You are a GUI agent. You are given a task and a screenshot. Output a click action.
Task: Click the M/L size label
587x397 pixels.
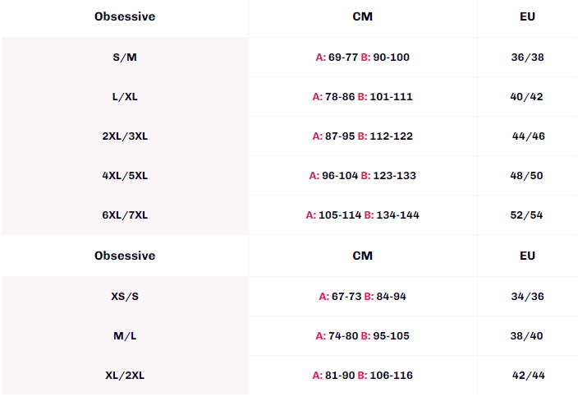125,336
